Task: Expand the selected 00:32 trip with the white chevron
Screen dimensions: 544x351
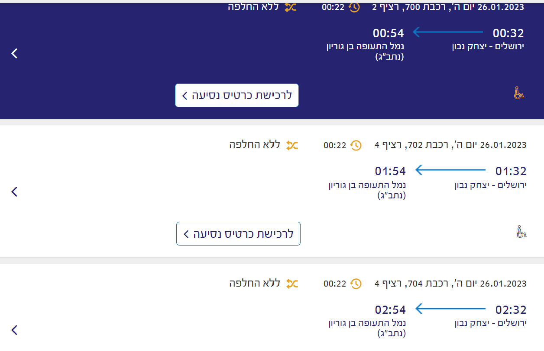Action: (15, 53)
